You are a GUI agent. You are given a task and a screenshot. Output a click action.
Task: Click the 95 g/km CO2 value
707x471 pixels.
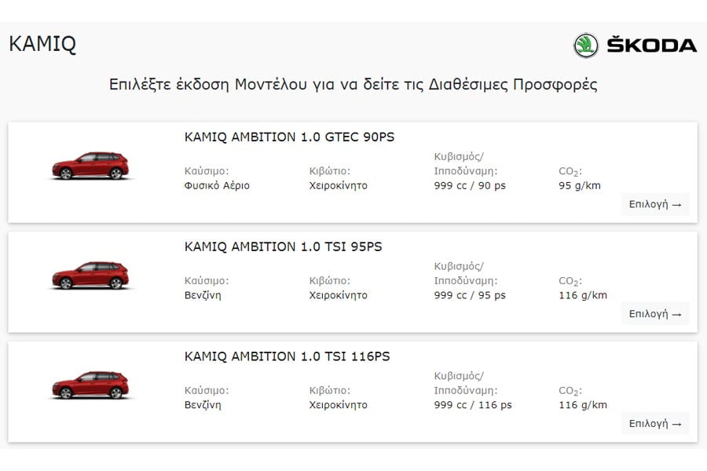pos(580,186)
